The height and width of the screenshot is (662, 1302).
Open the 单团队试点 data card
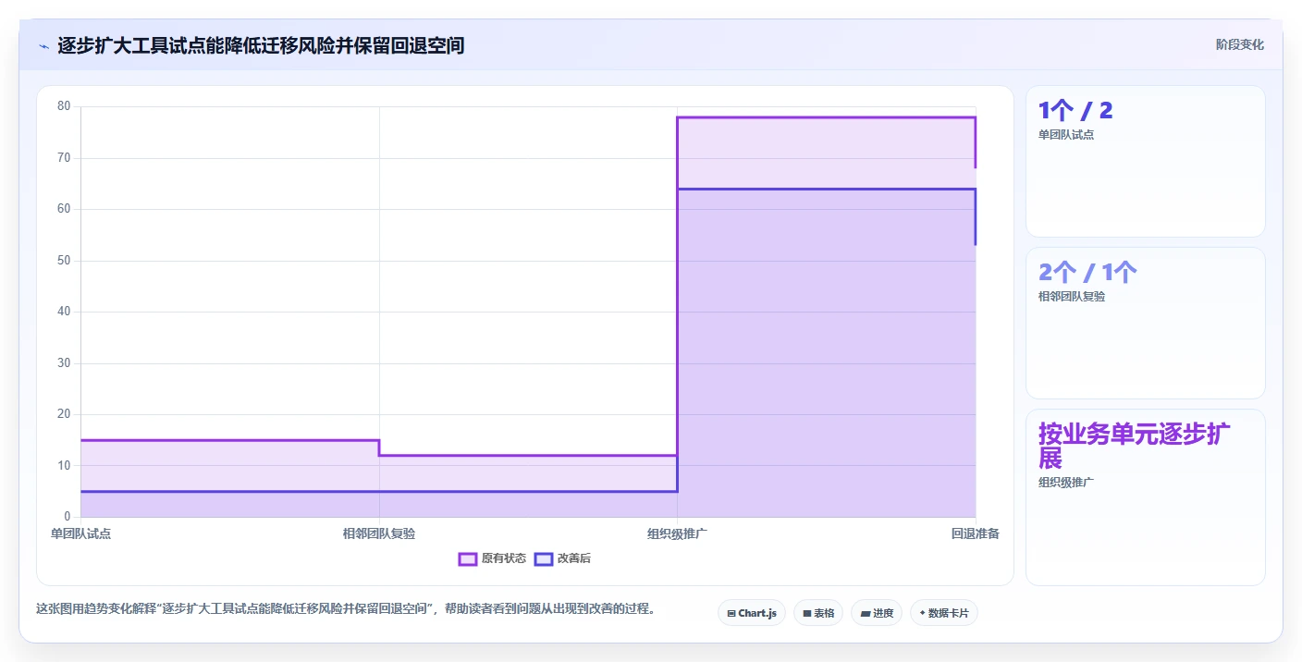coord(1145,161)
